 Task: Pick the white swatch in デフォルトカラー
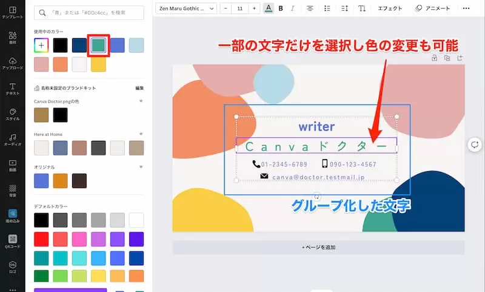pyautogui.click(x=136, y=220)
